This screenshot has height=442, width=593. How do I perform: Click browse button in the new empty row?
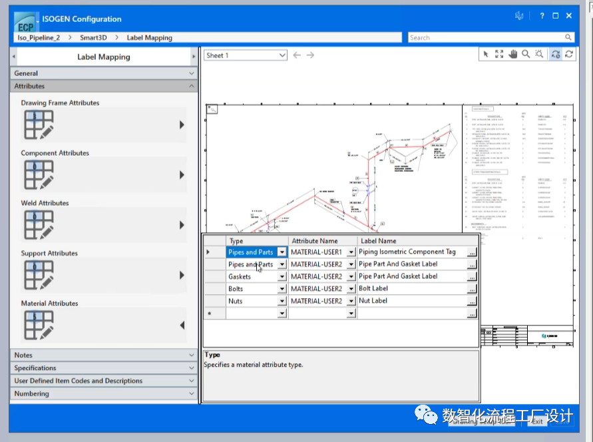472,314
